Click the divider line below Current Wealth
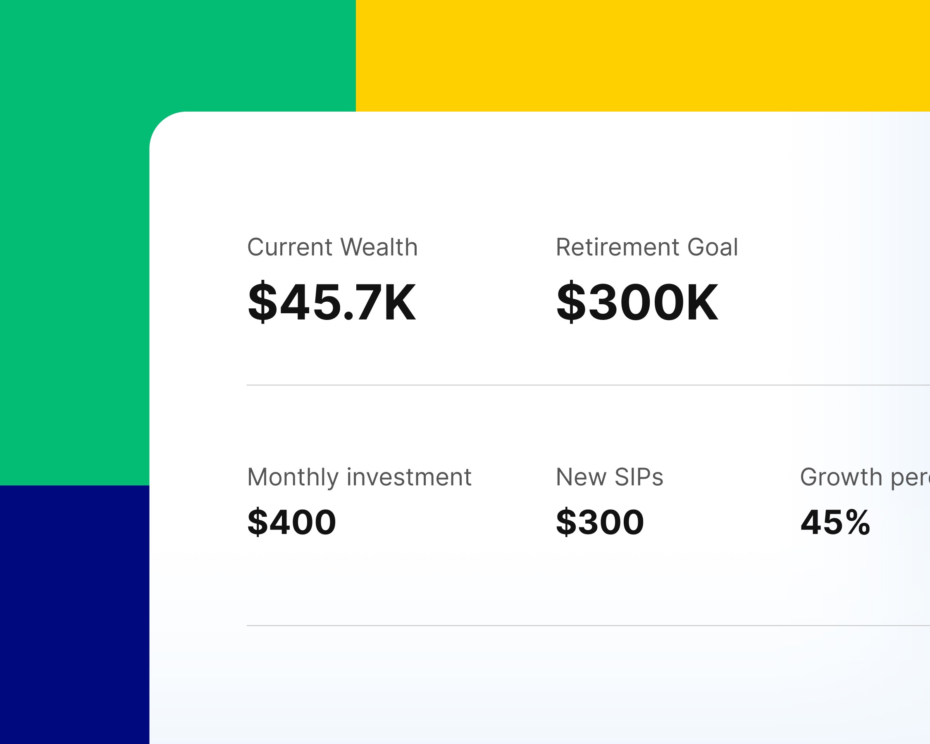This screenshot has height=744, width=930. [x=588, y=385]
